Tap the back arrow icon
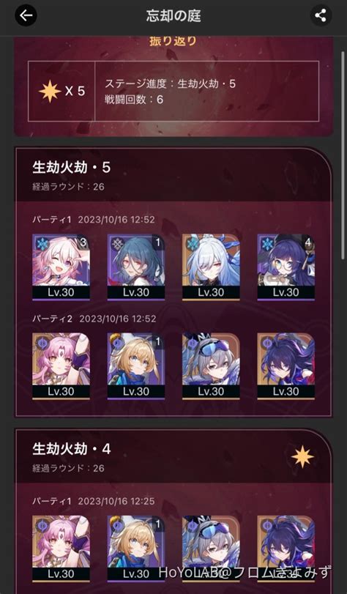The height and width of the screenshot is (594, 347). (x=26, y=15)
